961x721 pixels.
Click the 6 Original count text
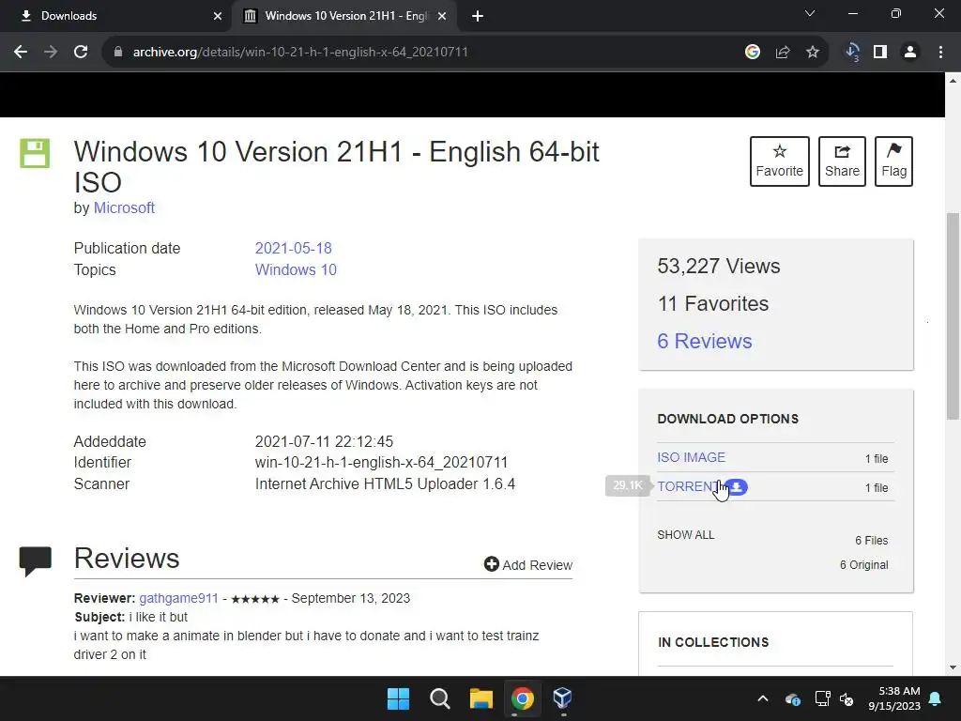(x=864, y=564)
